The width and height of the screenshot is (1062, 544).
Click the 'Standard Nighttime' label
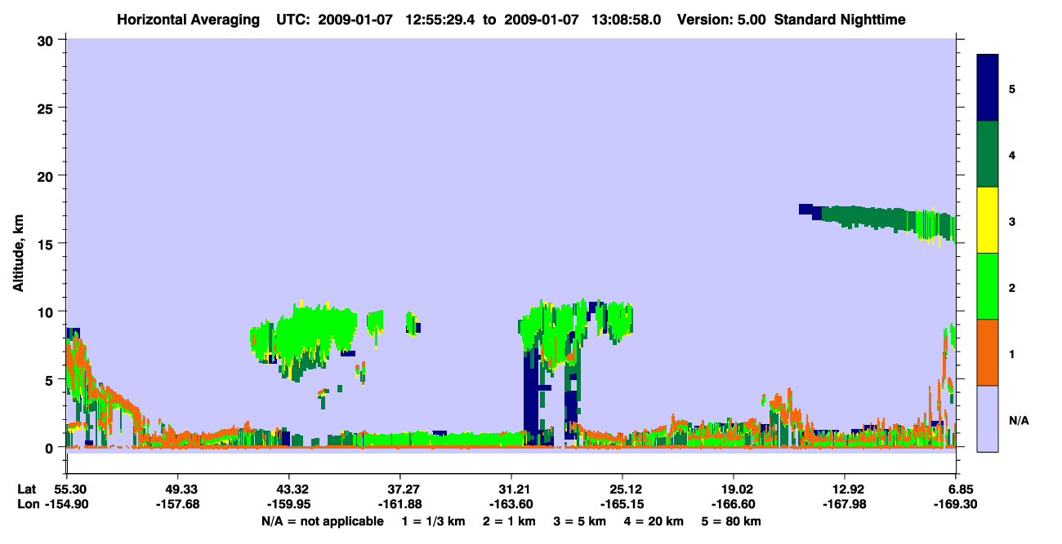tap(840, 20)
